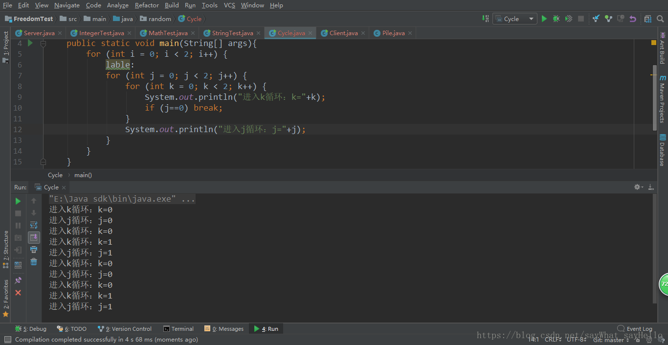Open the Terminal tool window button

click(x=178, y=329)
